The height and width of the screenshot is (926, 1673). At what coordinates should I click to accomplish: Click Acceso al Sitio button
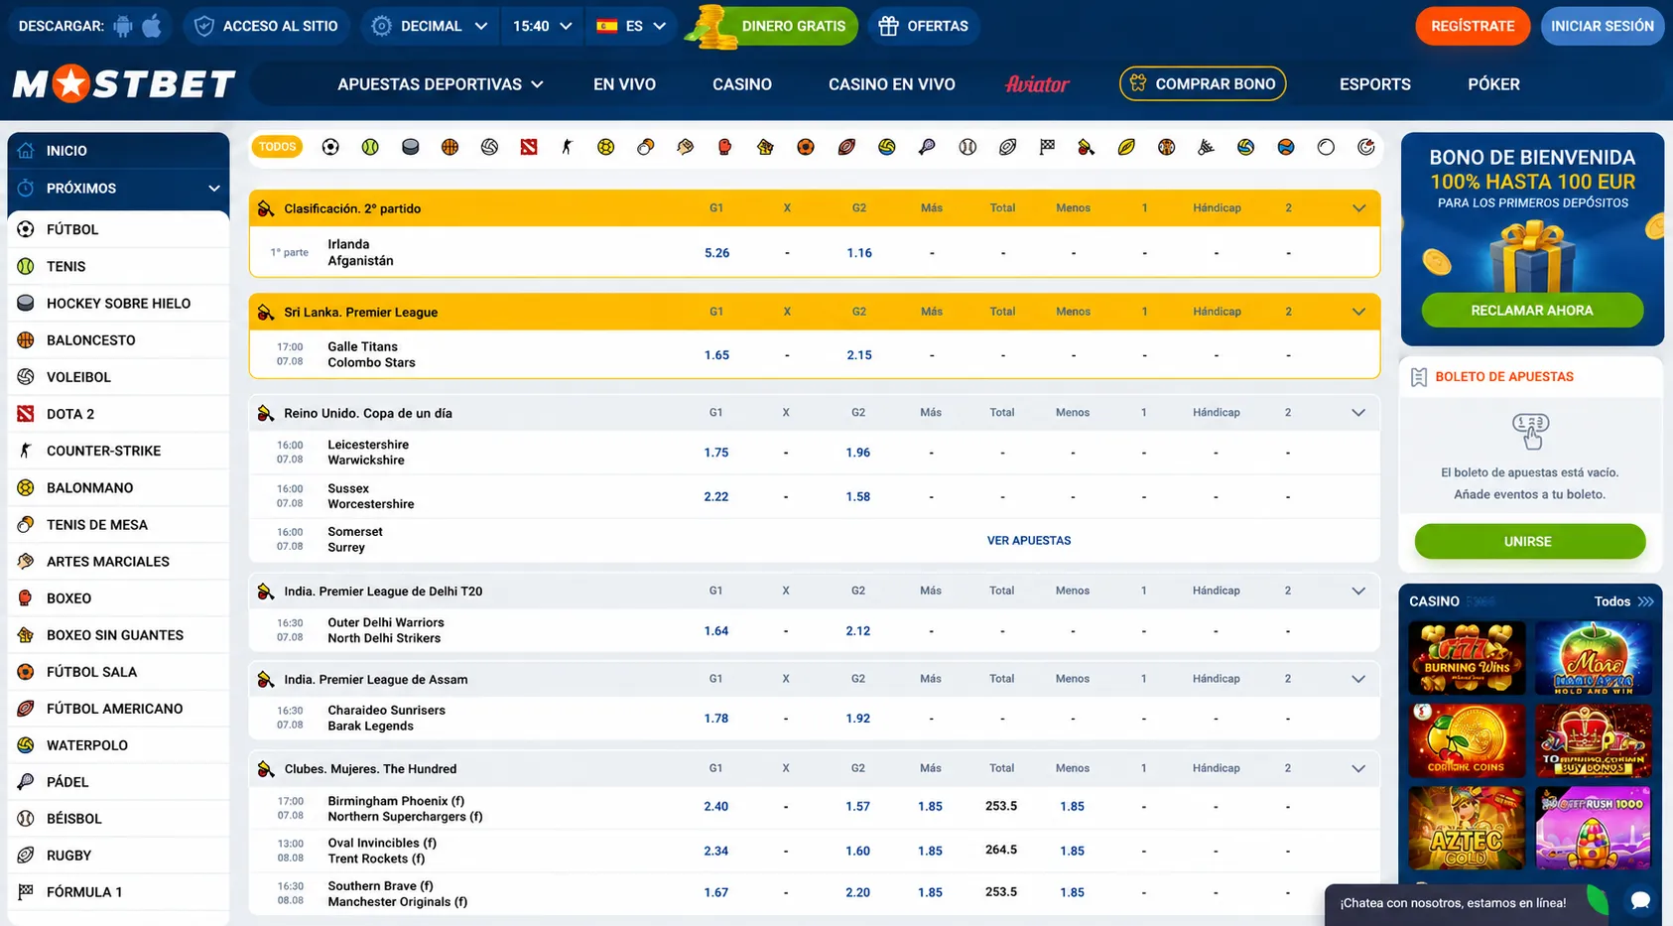click(x=266, y=26)
